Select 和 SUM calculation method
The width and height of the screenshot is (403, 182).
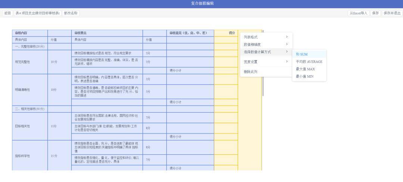[x=309, y=54]
